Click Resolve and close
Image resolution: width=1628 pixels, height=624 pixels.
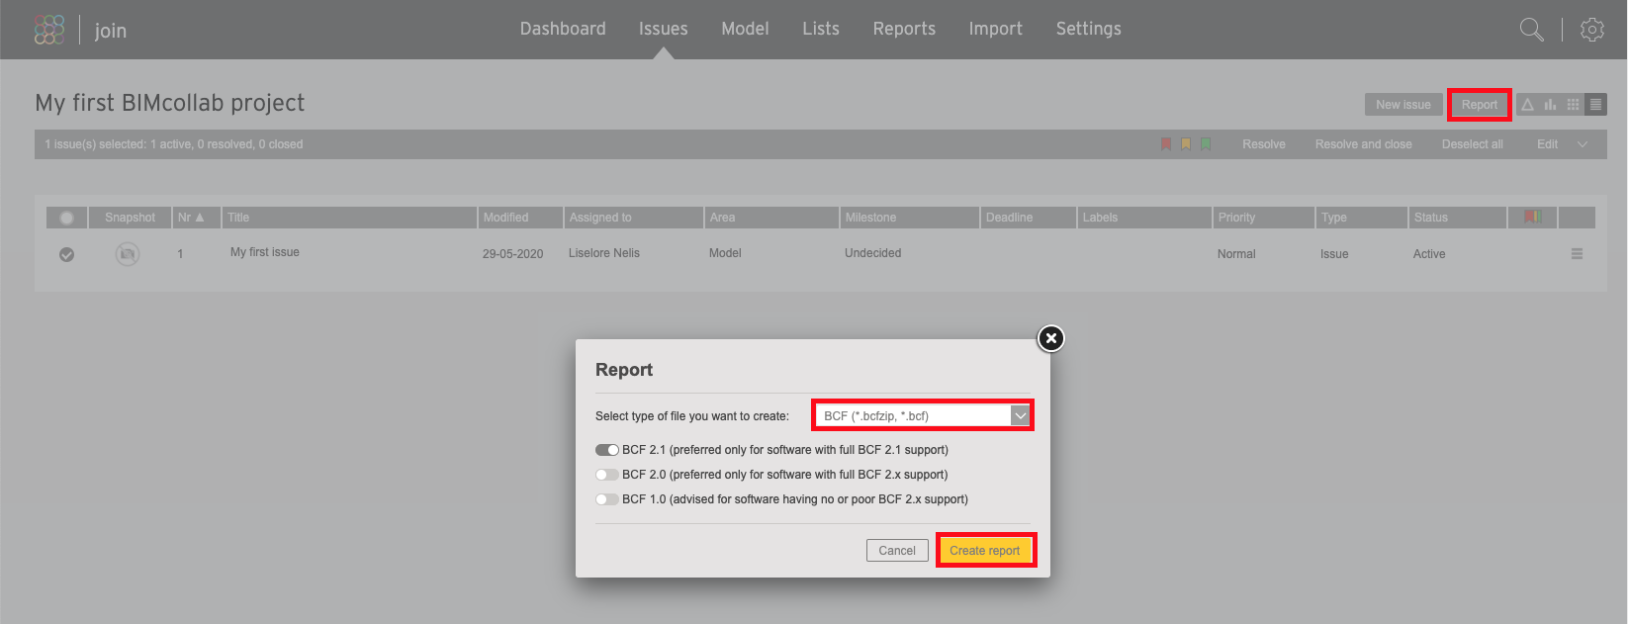tap(1364, 144)
